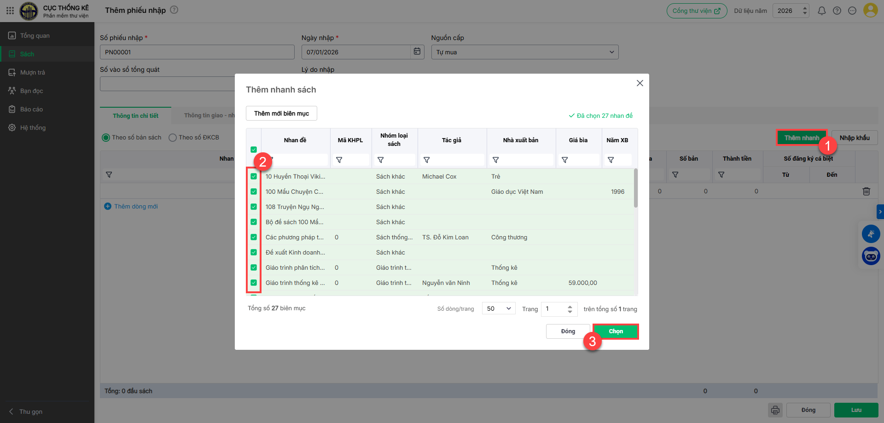This screenshot has height=423, width=884.
Task: Click the notification bell icon
Action: point(821,11)
